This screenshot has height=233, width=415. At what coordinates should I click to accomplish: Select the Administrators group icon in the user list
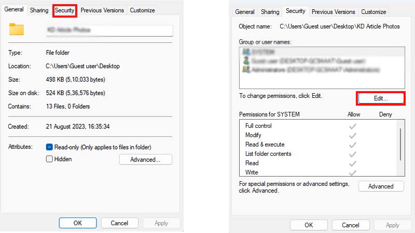pos(246,70)
